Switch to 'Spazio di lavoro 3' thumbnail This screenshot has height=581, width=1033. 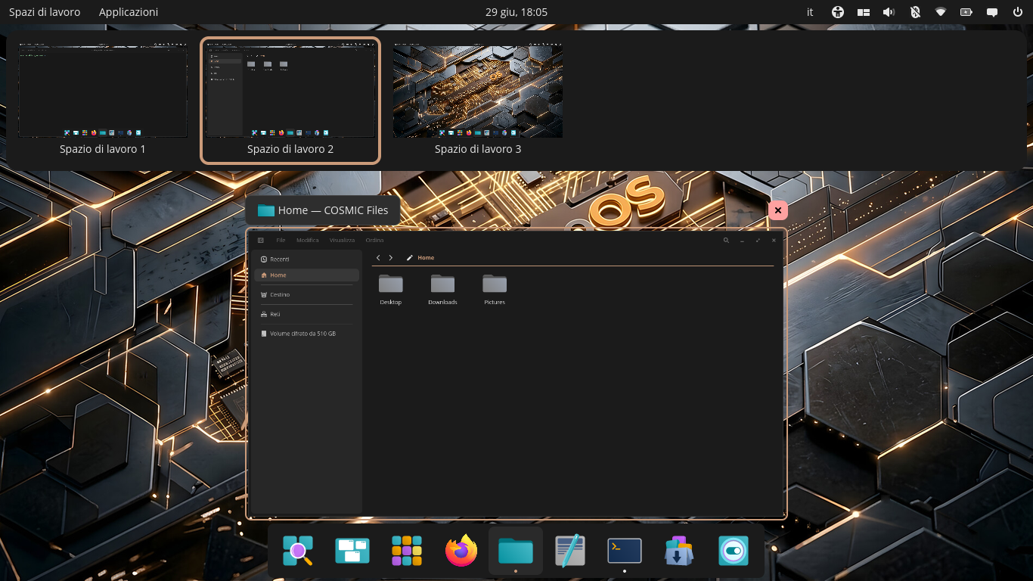pyautogui.click(x=478, y=100)
